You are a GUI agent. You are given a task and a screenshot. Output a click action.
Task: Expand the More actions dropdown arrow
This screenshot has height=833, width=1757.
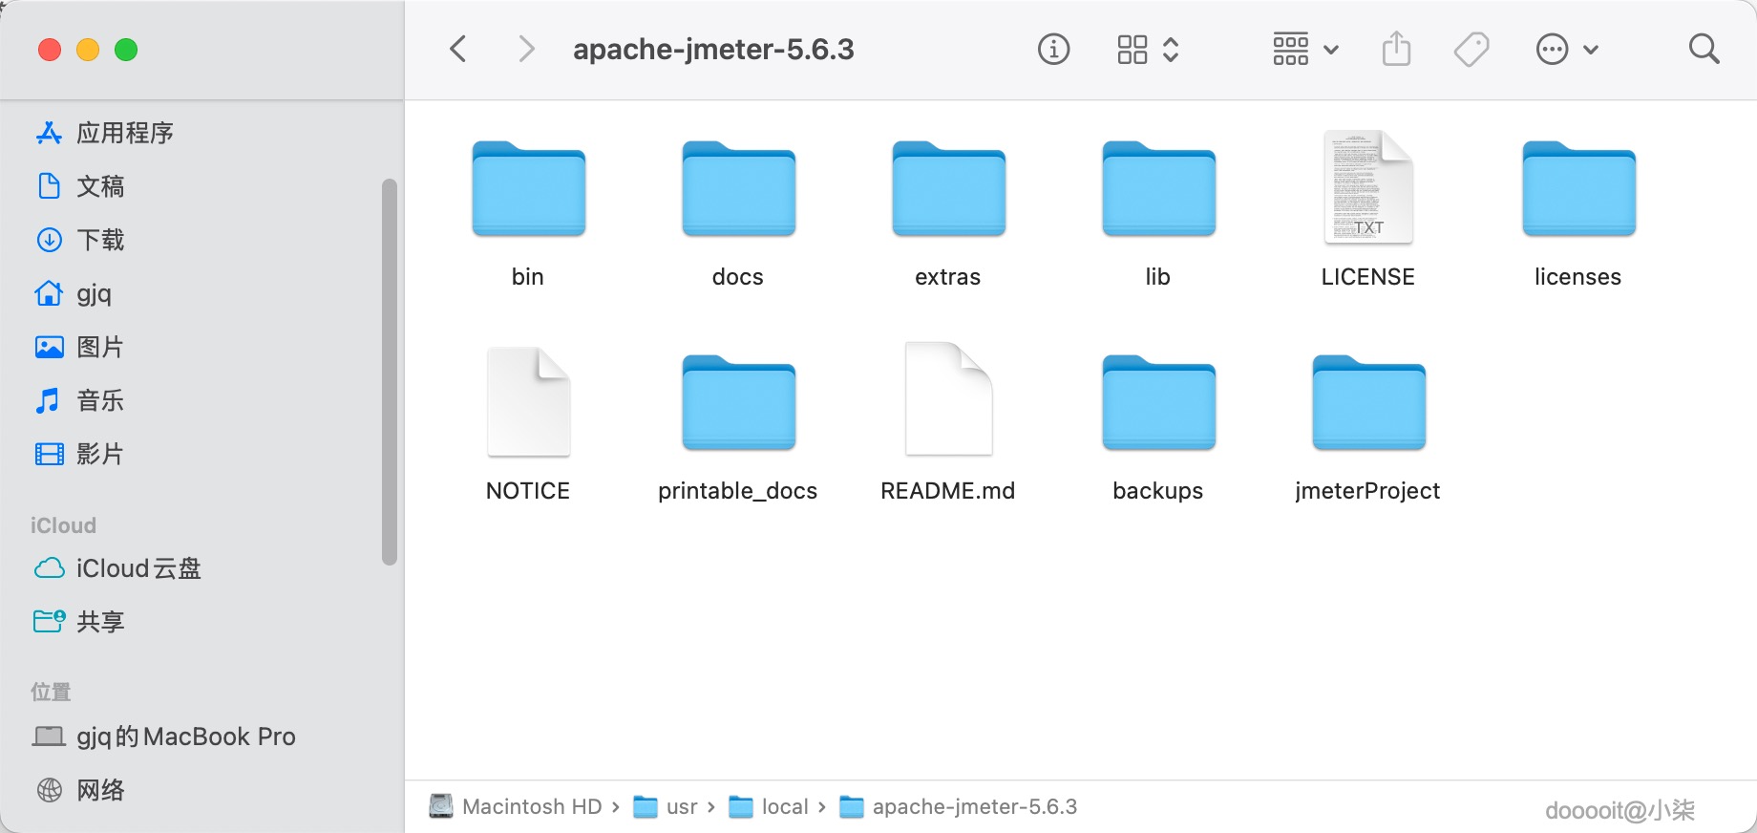click(1591, 50)
